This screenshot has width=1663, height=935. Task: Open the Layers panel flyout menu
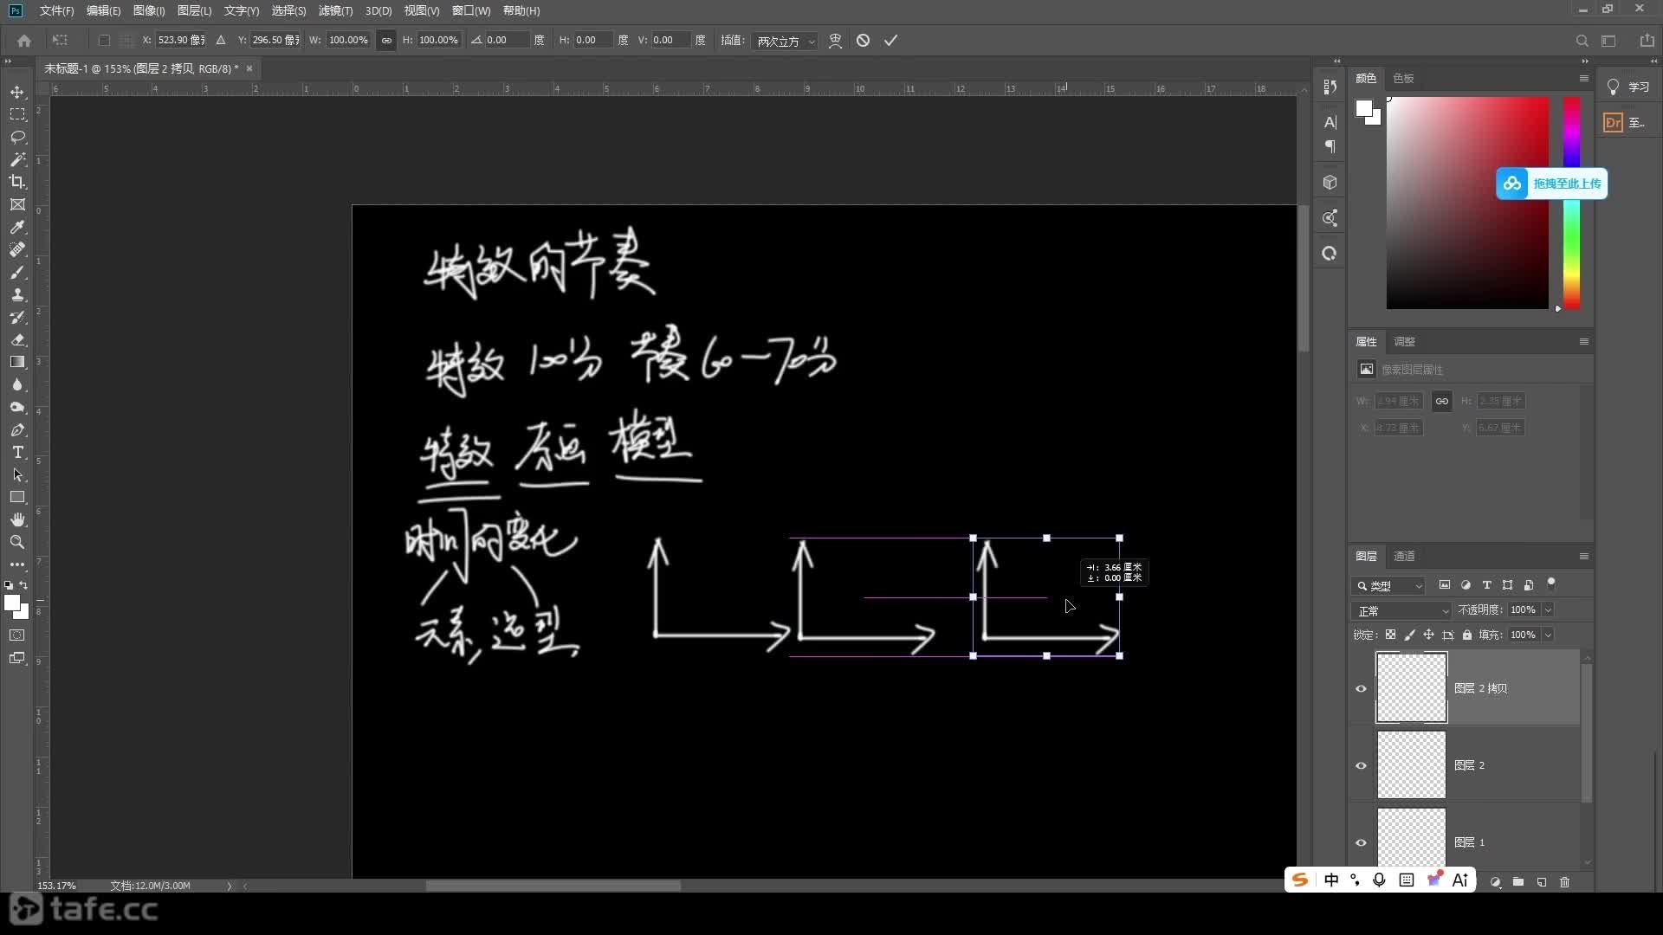point(1583,556)
